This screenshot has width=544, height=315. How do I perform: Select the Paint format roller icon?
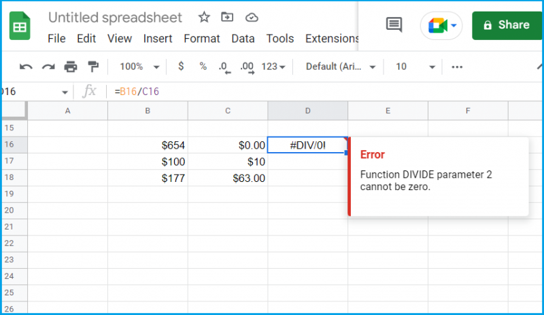(x=93, y=67)
